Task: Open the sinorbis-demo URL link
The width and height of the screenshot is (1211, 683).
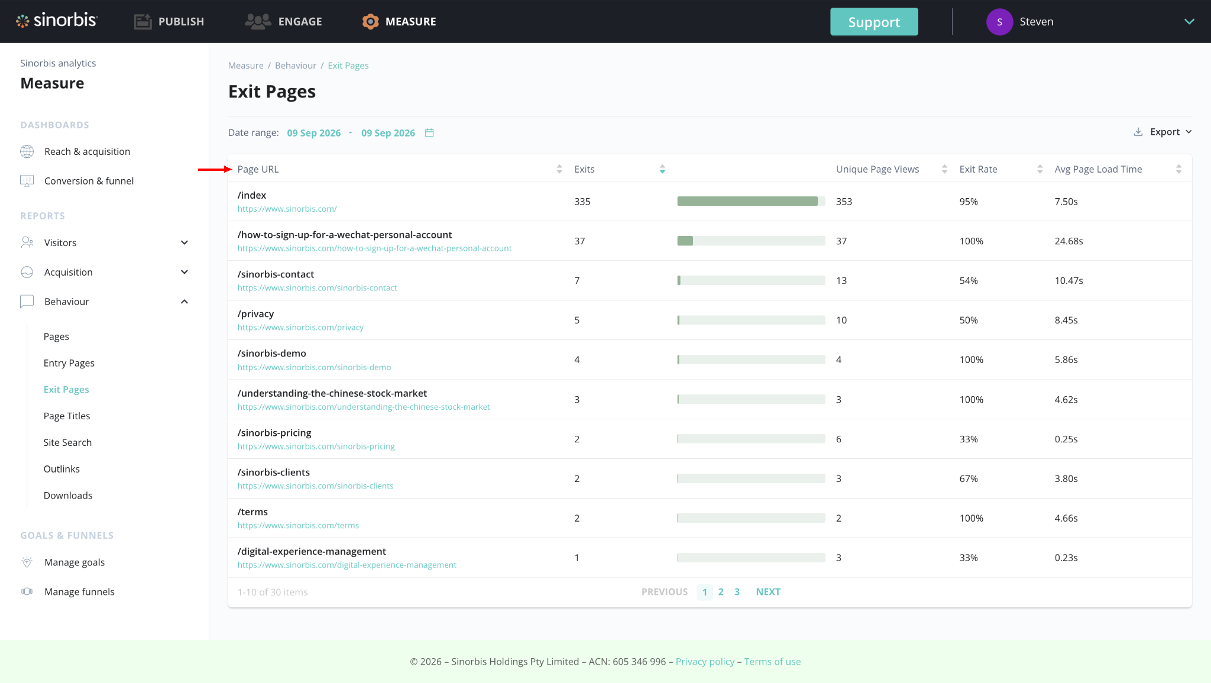Action: (x=315, y=367)
